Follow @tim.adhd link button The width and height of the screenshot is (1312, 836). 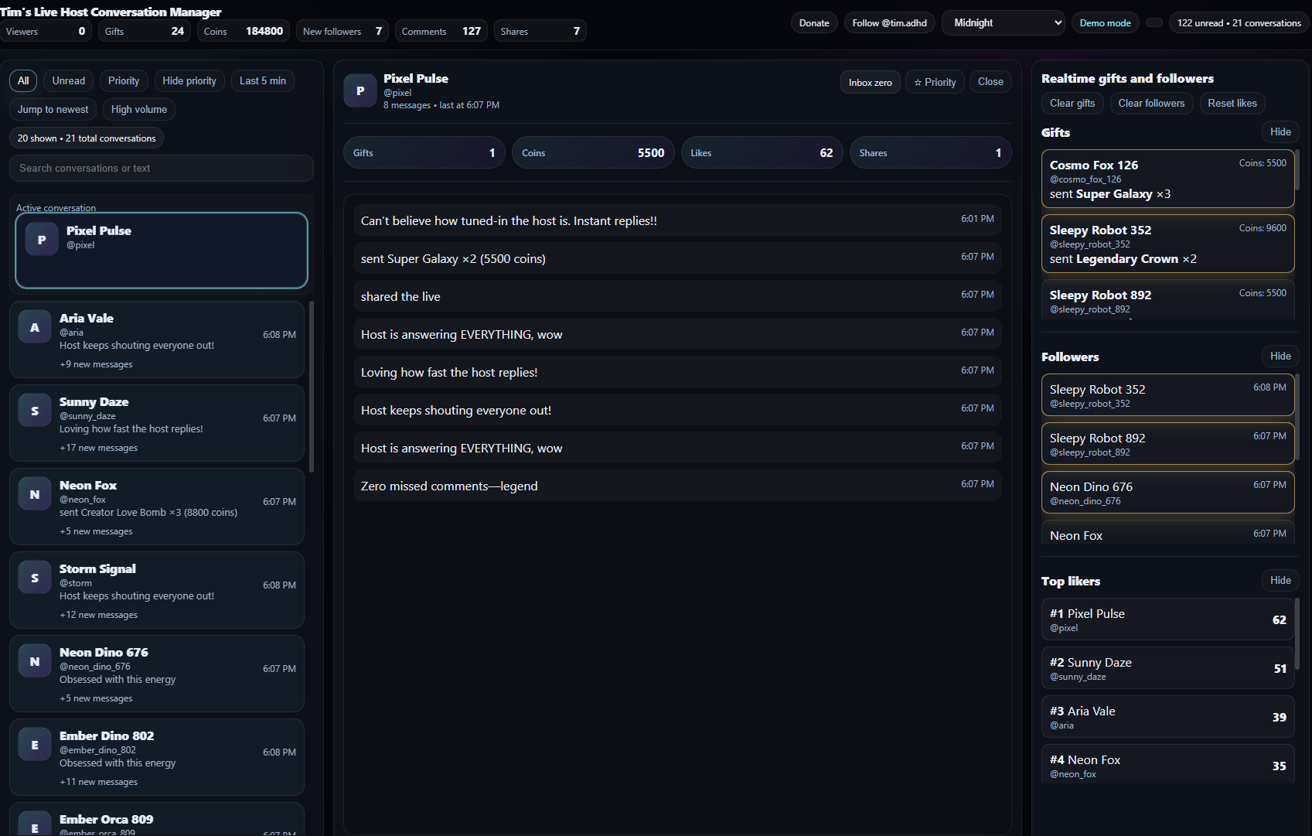tap(890, 23)
